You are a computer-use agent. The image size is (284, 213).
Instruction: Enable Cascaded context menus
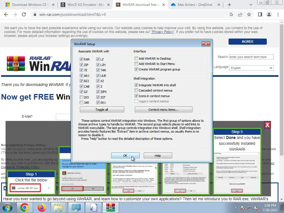(136, 90)
